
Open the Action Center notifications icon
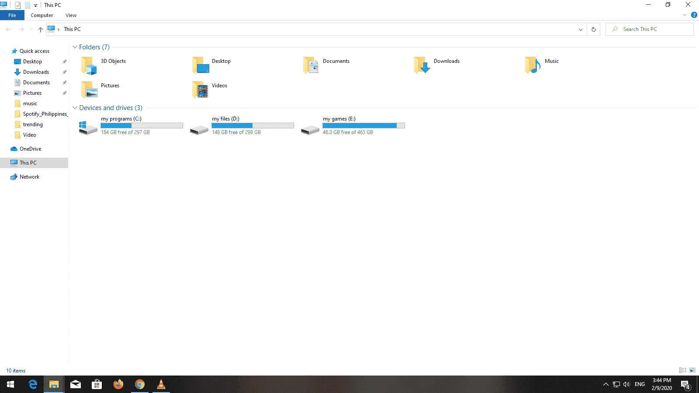[x=685, y=385]
